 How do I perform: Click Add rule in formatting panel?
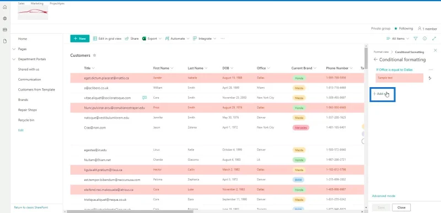click(x=381, y=94)
